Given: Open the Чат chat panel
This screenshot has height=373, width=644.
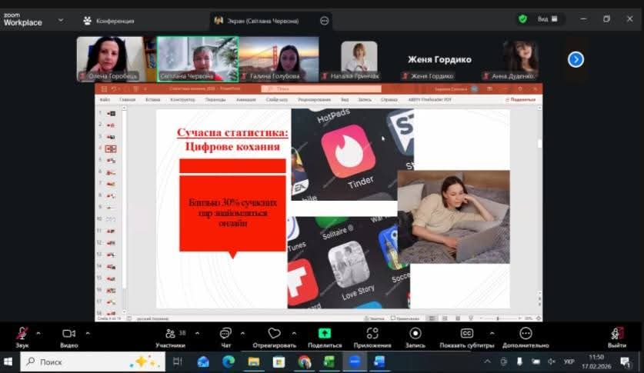Looking at the screenshot, I should coord(225,334).
